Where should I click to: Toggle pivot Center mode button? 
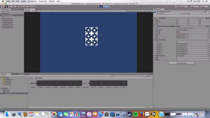[x=24, y=7]
